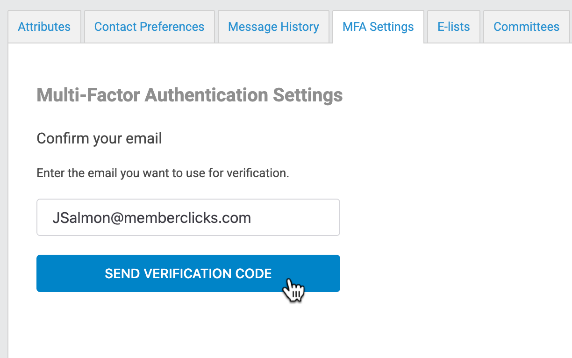
Task: Go to the E-lists tab
Action: (453, 27)
